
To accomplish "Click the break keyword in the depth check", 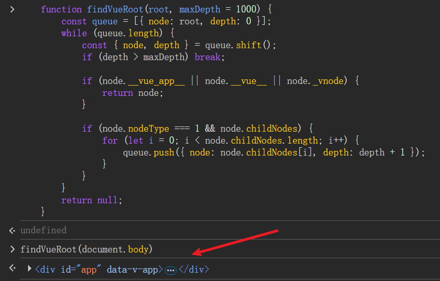I will pyautogui.click(x=208, y=57).
